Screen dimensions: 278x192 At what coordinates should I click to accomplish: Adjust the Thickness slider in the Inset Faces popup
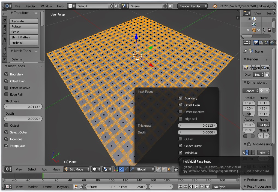(x=198, y=126)
